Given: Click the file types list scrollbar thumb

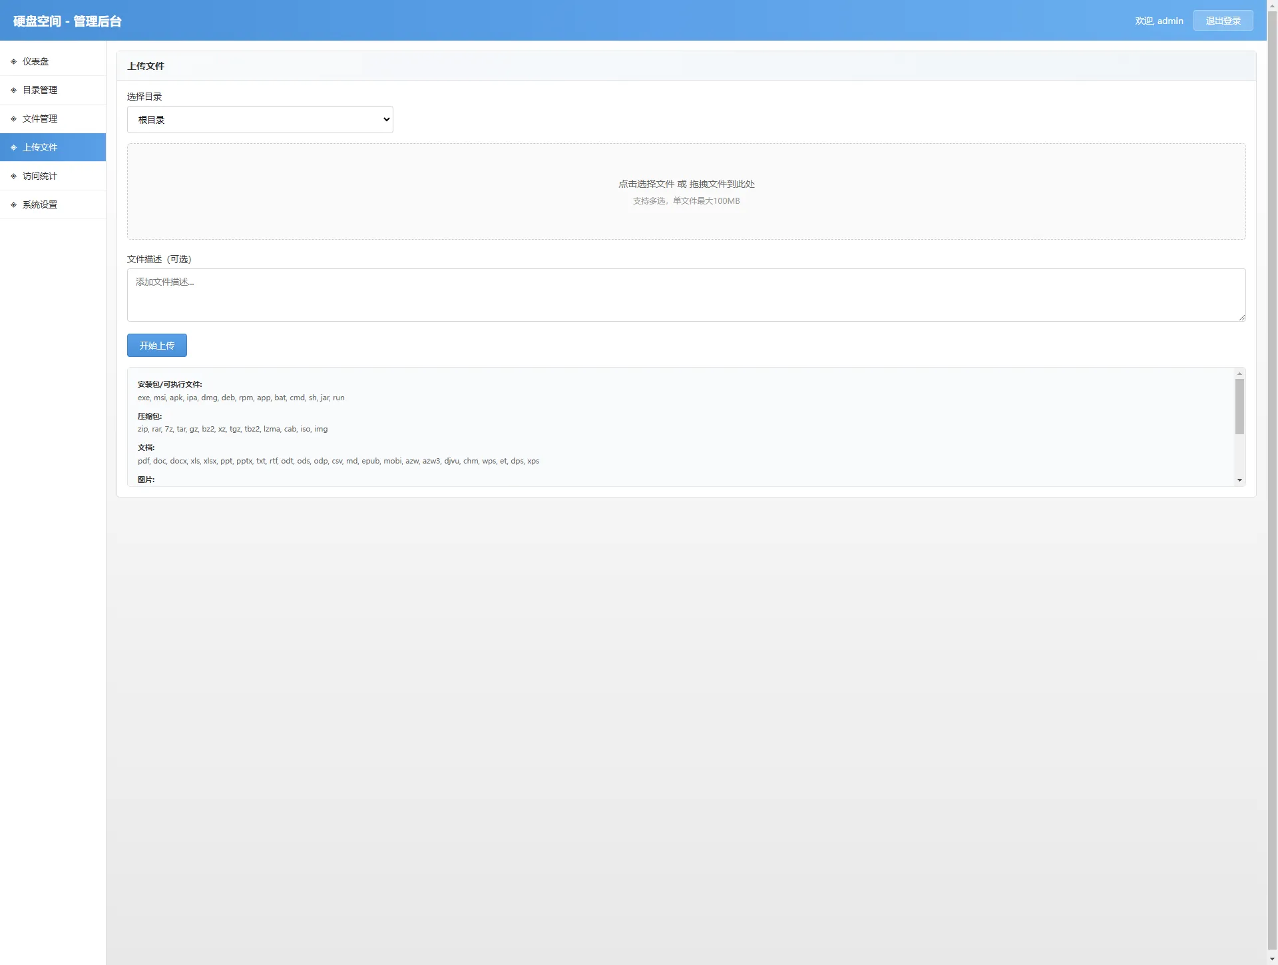Looking at the screenshot, I should pyautogui.click(x=1239, y=406).
